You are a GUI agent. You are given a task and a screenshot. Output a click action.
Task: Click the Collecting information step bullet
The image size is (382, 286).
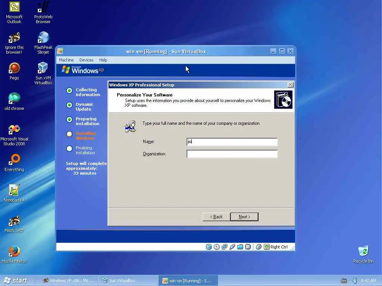point(69,90)
